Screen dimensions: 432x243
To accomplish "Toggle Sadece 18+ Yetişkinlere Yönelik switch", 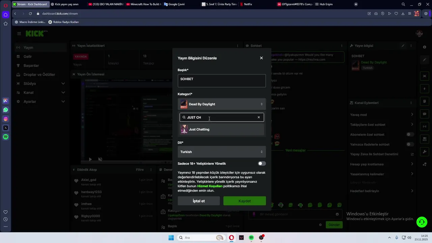I will 262,164.
